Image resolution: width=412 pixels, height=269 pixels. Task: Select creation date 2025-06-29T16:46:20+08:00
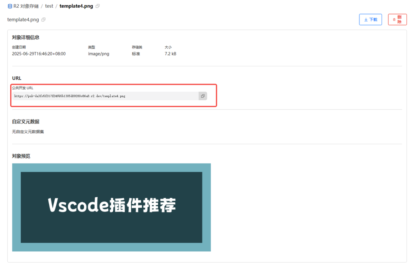click(39, 54)
